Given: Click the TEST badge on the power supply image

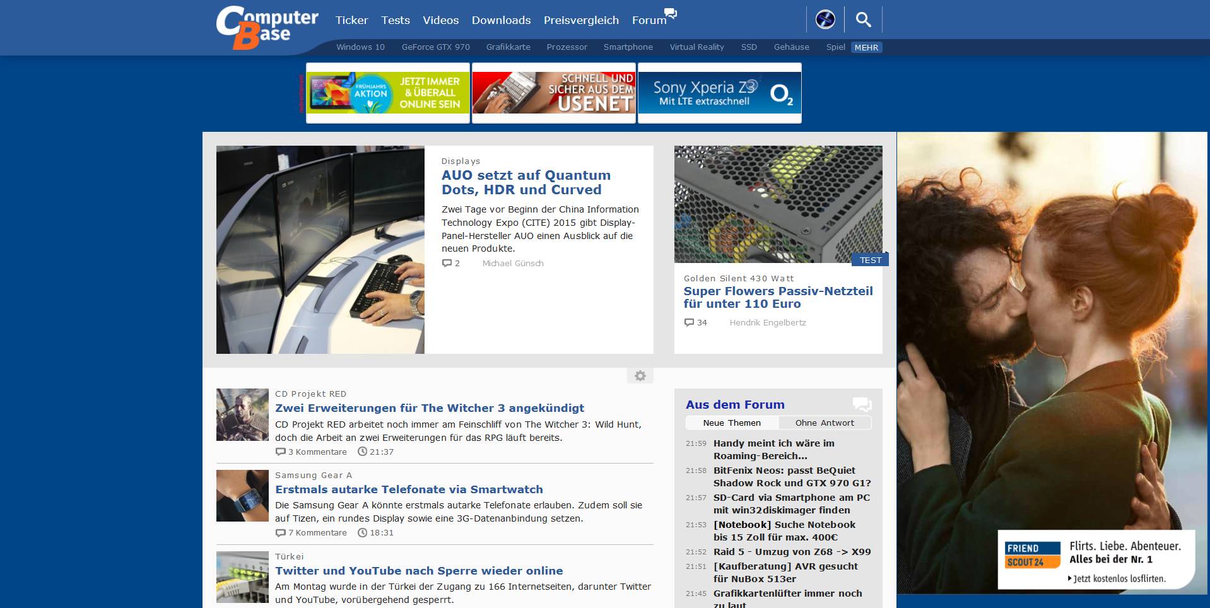Looking at the screenshot, I should (x=870, y=260).
